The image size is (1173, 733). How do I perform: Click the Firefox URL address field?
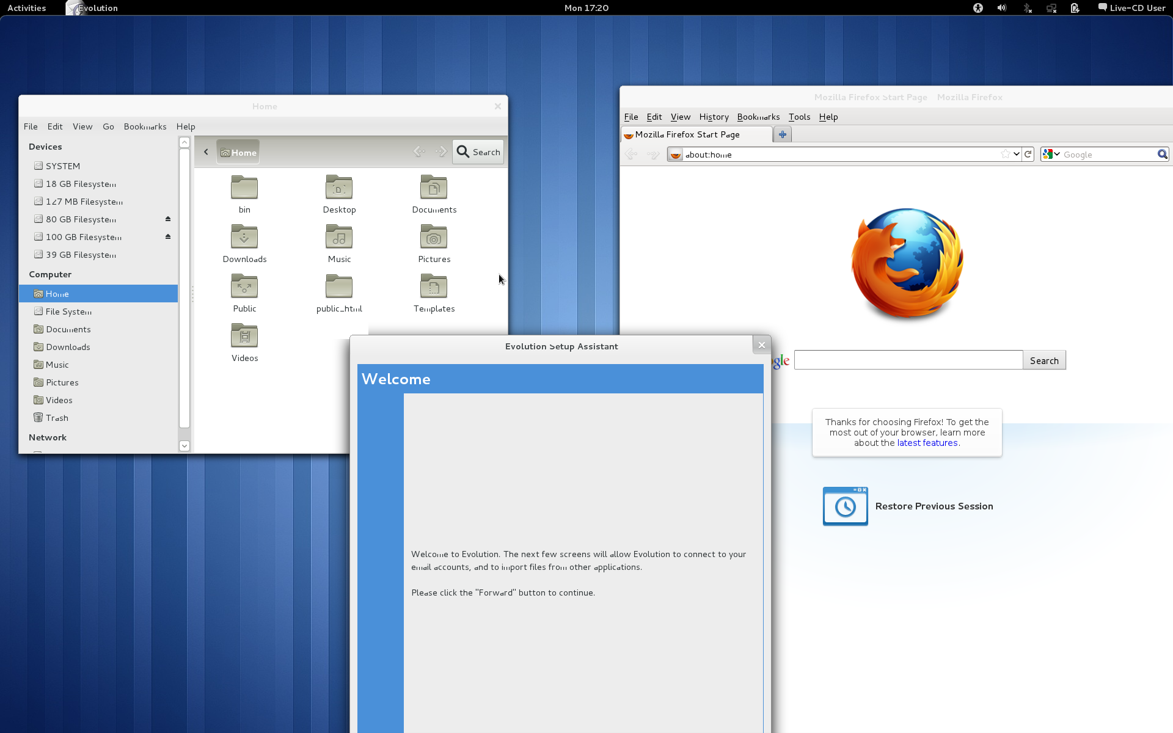(843, 155)
